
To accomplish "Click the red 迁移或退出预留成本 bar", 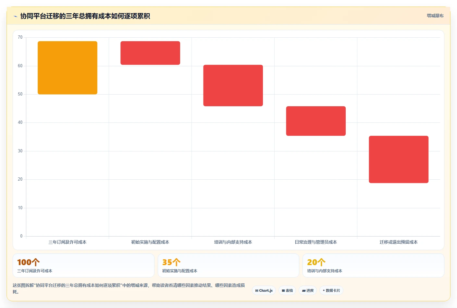I will pyautogui.click(x=399, y=160).
